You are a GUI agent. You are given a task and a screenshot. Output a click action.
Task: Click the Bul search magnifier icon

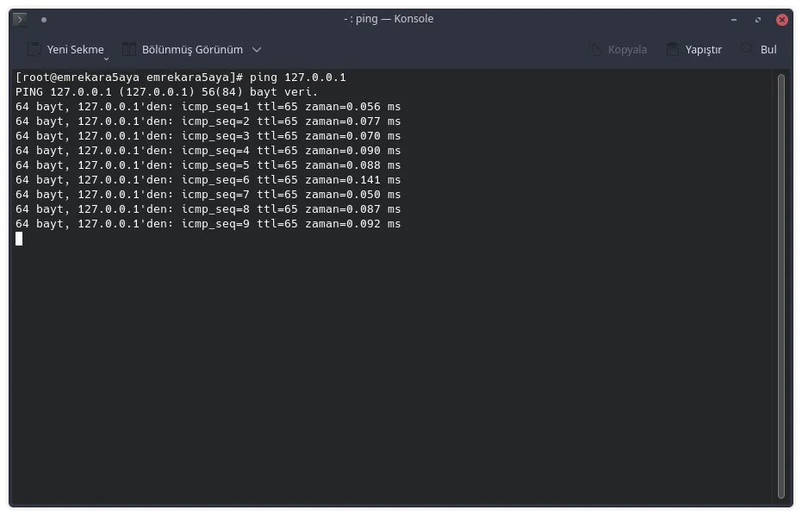(x=746, y=50)
